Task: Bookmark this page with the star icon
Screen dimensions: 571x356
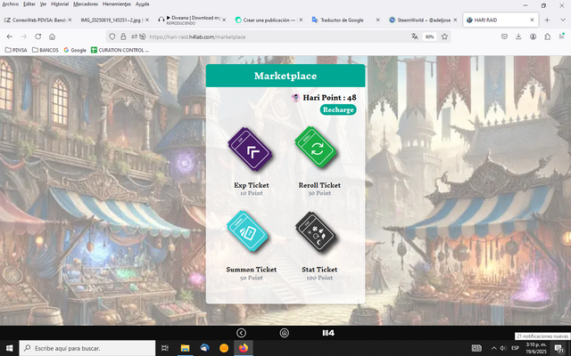Action: pos(444,36)
